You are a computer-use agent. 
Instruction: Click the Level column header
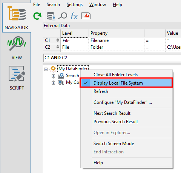coord(75,33)
